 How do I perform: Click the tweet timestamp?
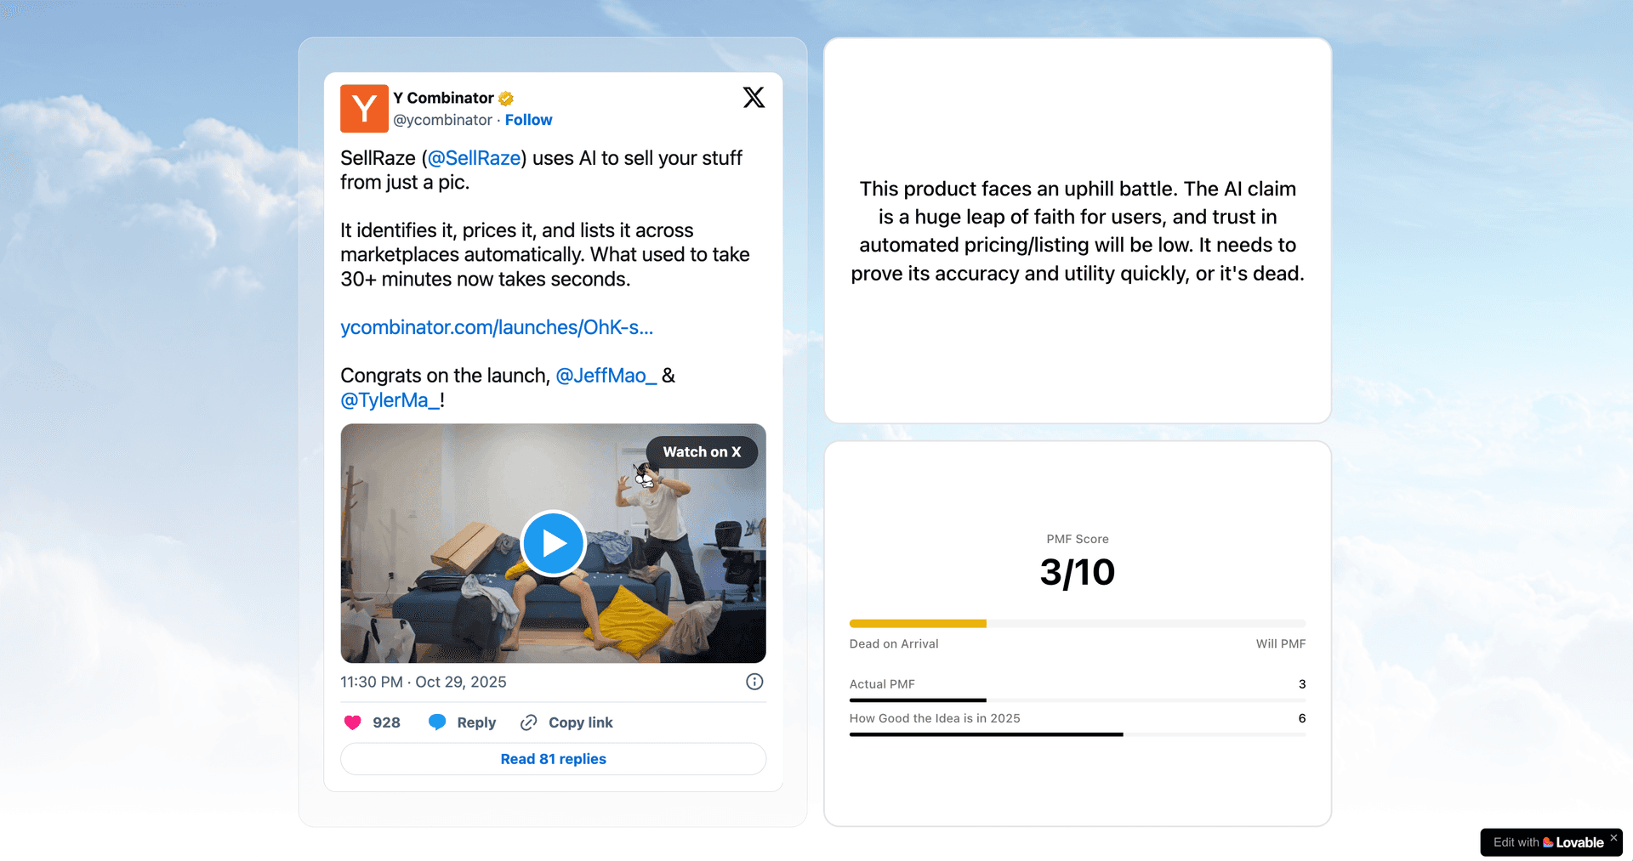(x=423, y=682)
